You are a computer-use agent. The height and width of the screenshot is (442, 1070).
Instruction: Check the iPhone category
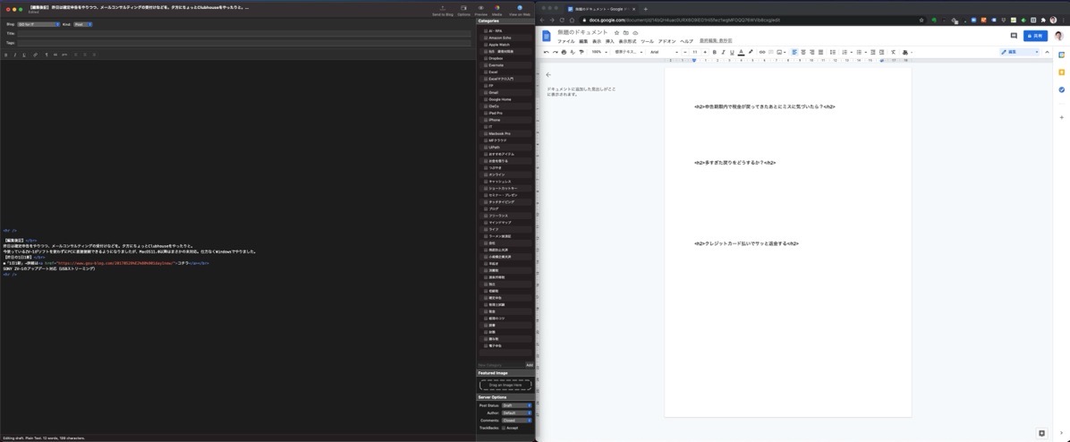[x=486, y=119]
